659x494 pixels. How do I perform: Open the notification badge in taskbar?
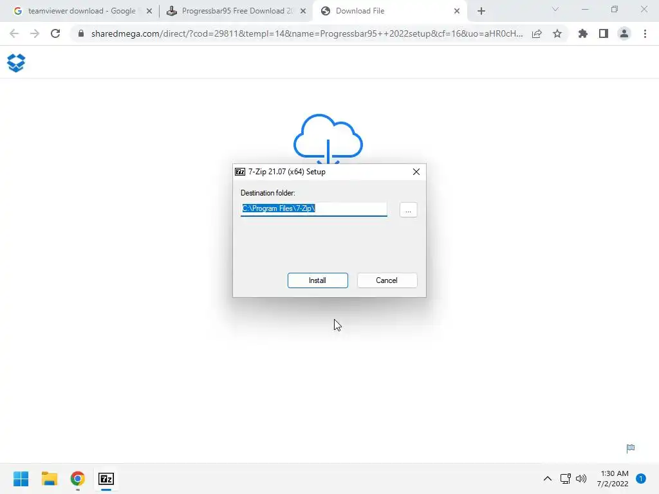point(641,479)
